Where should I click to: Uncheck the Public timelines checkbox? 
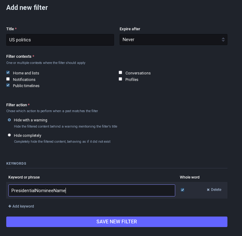8,85
